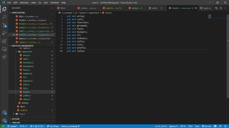
Task: Change file encoding UTF-8
Action: click(x=183, y=126)
